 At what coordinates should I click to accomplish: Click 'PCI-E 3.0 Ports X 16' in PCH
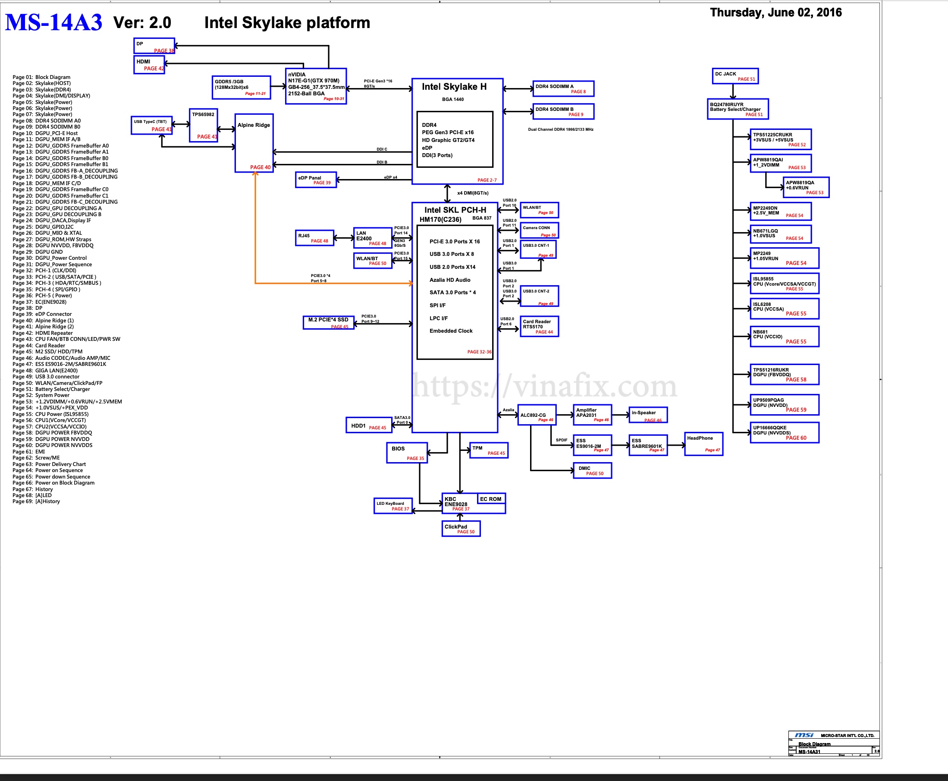click(455, 242)
